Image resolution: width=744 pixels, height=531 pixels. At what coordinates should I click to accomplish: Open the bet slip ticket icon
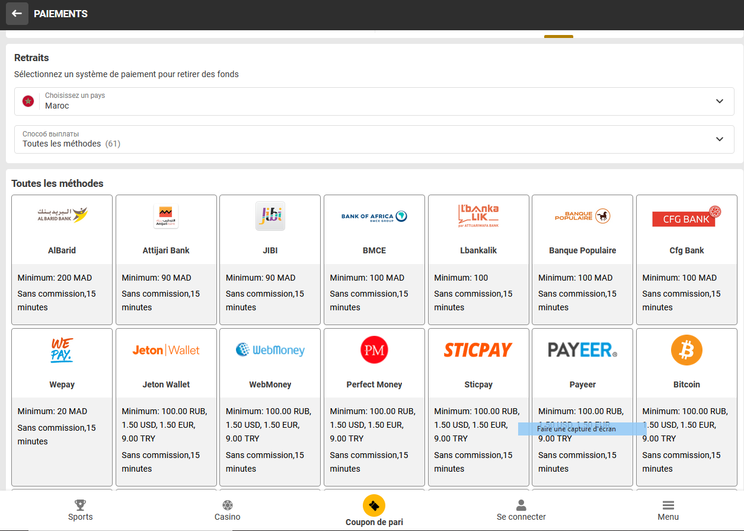(x=374, y=506)
